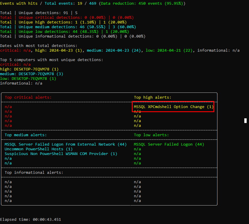Image resolution: width=249 pixels, height=224 pixels.
Task: Click 'Top 5 computers with most unique detections:'
Action: [x=52, y=60]
